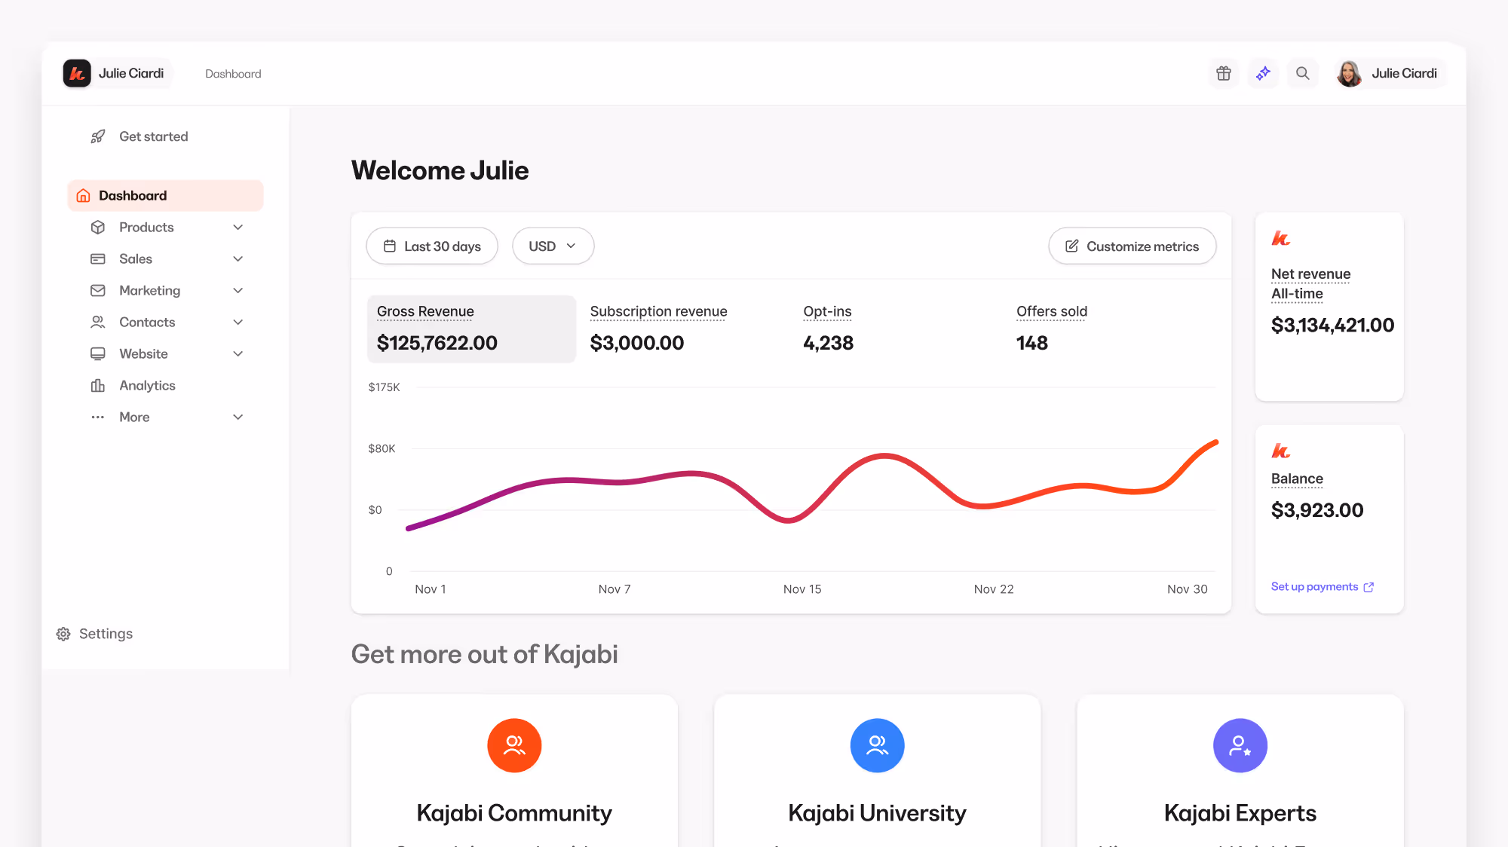The image size is (1508, 847).
Task: Expand the Marketing menu chevron
Action: tap(238, 290)
